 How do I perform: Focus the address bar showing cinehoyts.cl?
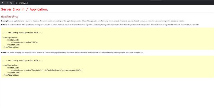[x=53, y=2]
